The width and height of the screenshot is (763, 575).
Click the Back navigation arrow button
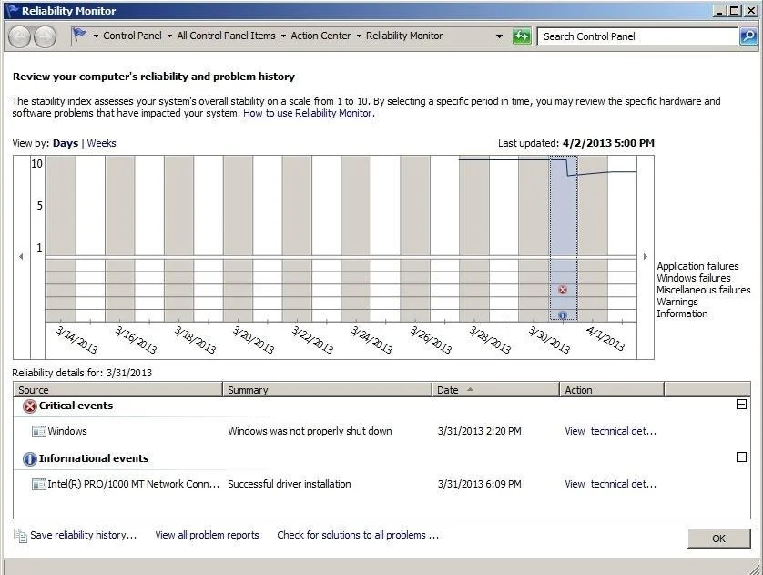point(19,36)
